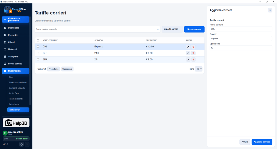
Task: Click the Materiali cube icon
Action: click(5, 49)
